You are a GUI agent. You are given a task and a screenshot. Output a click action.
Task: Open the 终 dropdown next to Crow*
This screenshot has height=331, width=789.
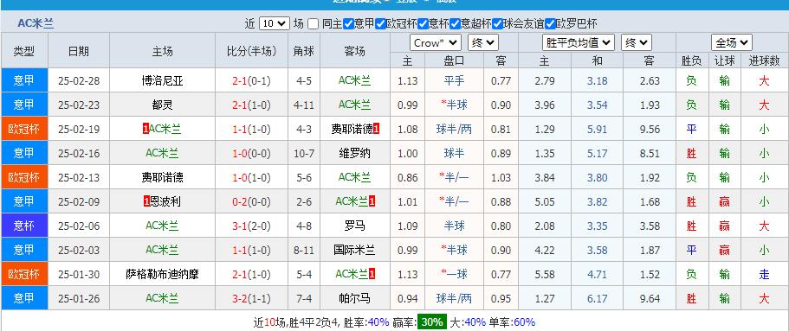(483, 42)
